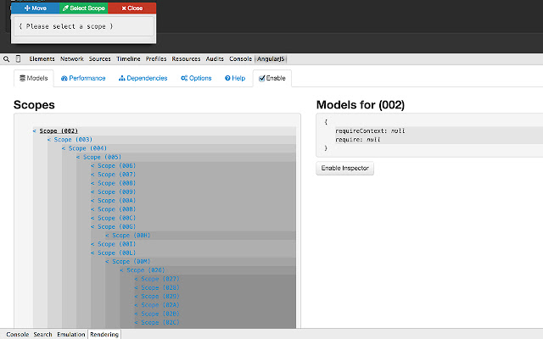This screenshot has height=339, width=543.
Task: Open the Elements panel
Action: (42, 58)
